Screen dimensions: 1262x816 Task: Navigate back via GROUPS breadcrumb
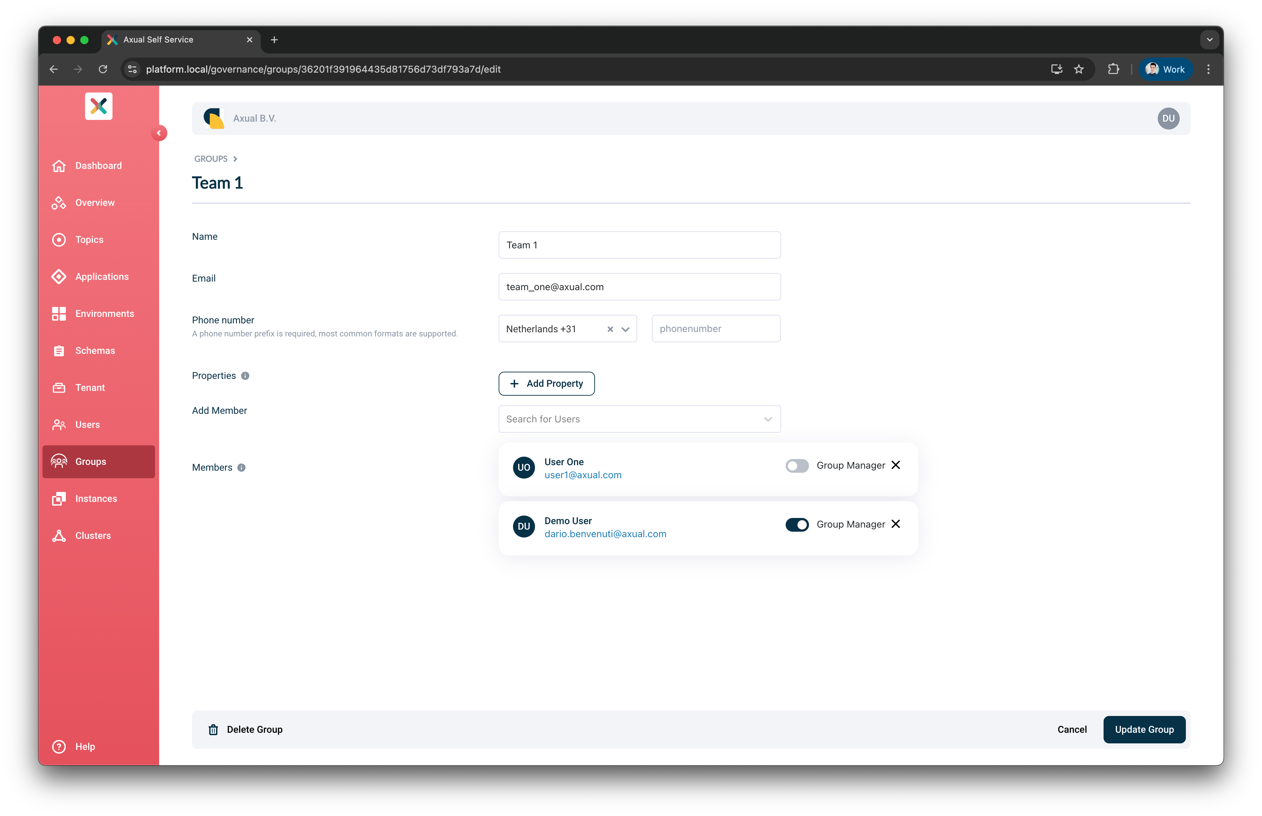pos(211,159)
